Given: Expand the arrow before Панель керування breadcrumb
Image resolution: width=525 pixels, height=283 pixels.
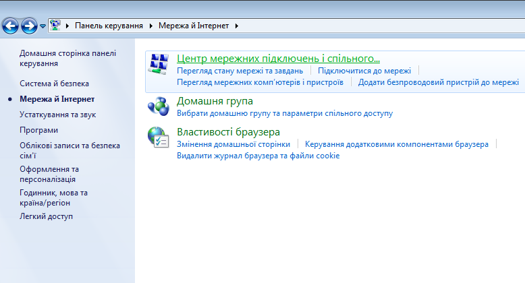Looking at the screenshot, I should click(x=67, y=26).
